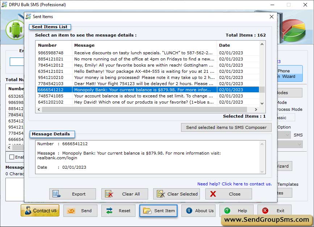This screenshot has width=314, height=227.
Task: Click the 'Selected Items : 1' label
Action: pos(244,116)
